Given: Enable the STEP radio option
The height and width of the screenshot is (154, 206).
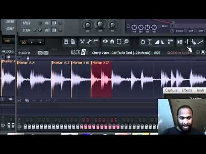Looking at the screenshot, I should (195, 31).
